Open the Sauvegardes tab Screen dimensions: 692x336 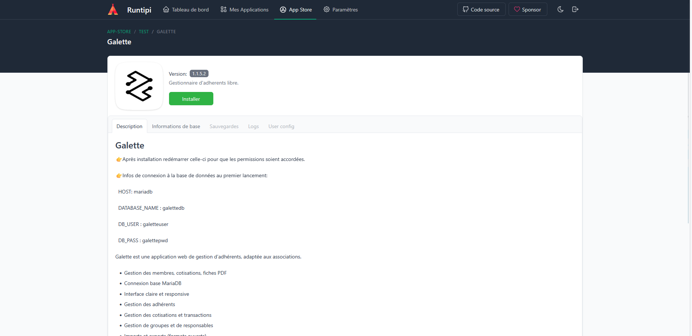(224, 126)
